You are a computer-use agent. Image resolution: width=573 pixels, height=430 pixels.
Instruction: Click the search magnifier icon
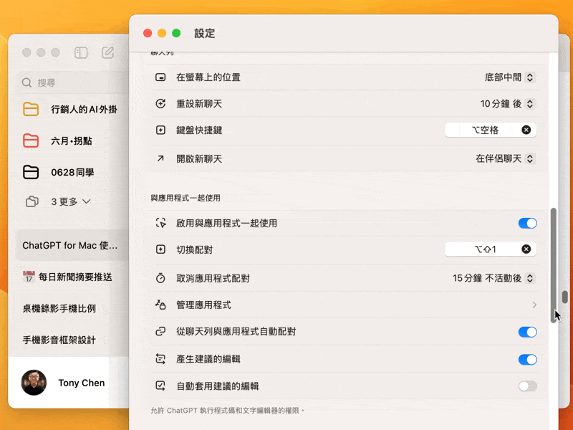tap(27, 82)
